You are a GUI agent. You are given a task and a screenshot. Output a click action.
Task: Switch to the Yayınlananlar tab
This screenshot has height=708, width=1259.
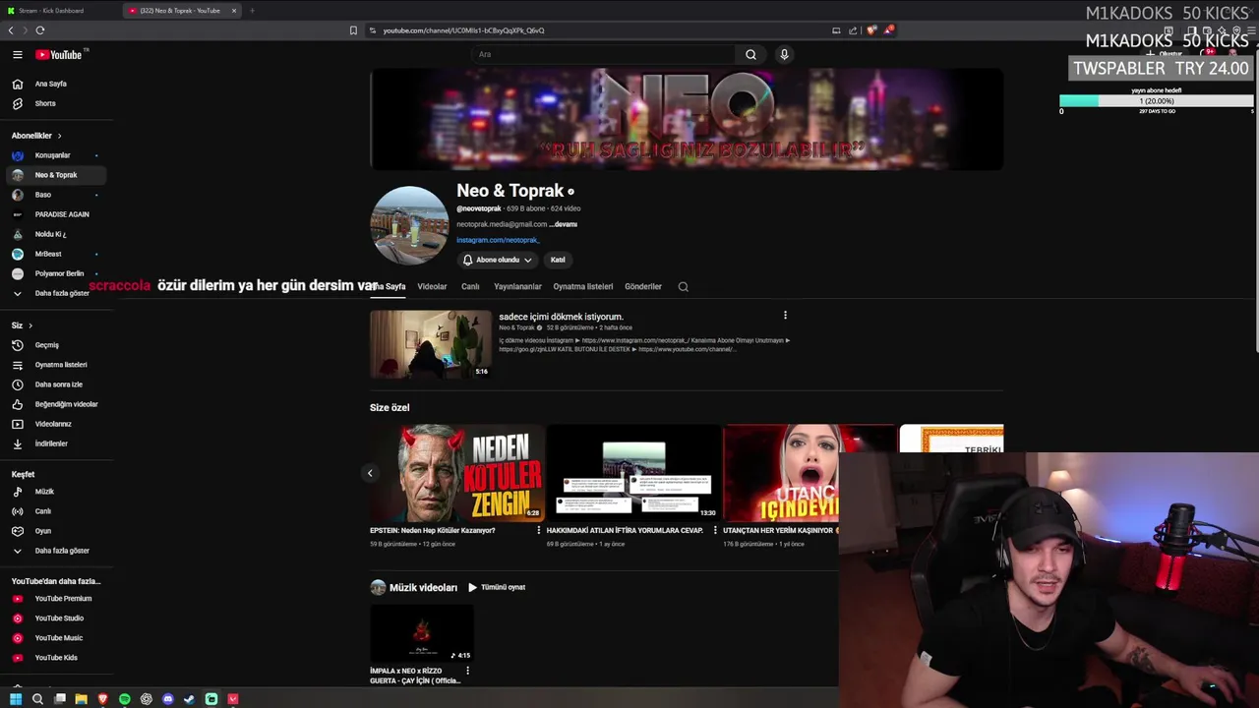coord(517,287)
